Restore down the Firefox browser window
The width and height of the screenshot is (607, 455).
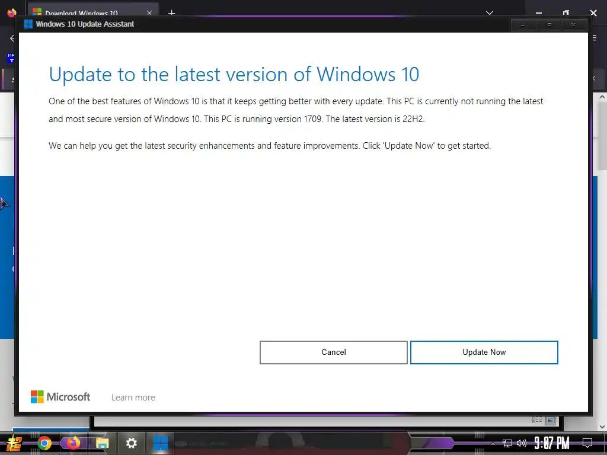pyautogui.click(x=566, y=13)
